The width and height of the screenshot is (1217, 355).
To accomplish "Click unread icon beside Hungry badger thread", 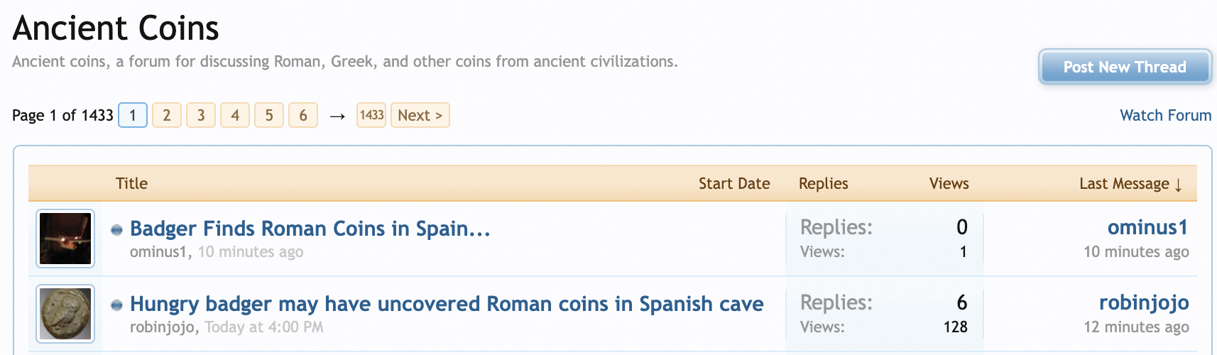I will click(x=117, y=305).
